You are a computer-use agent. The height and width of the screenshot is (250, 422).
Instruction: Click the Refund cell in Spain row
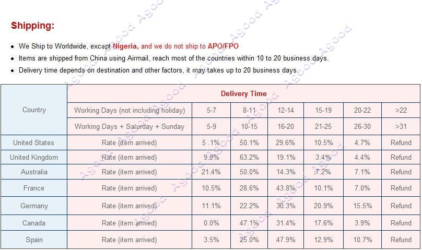pyautogui.click(x=401, y=240)
